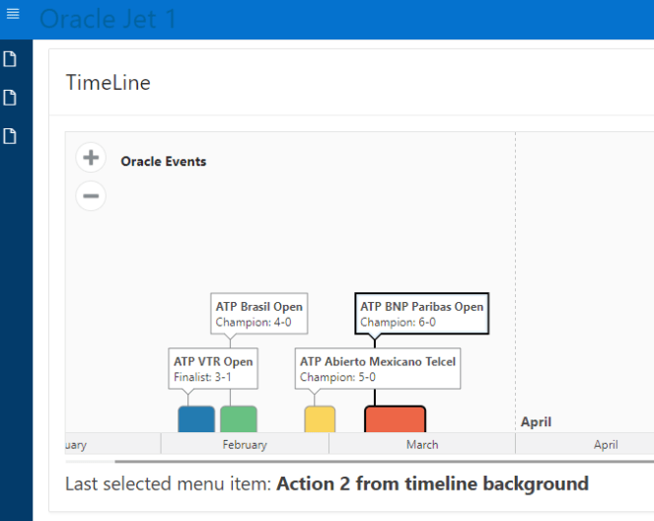The height and width of the screenshot is (521, 654).
Task: Click the ATP Brasil Open event bubble
Action: point(259,314)
